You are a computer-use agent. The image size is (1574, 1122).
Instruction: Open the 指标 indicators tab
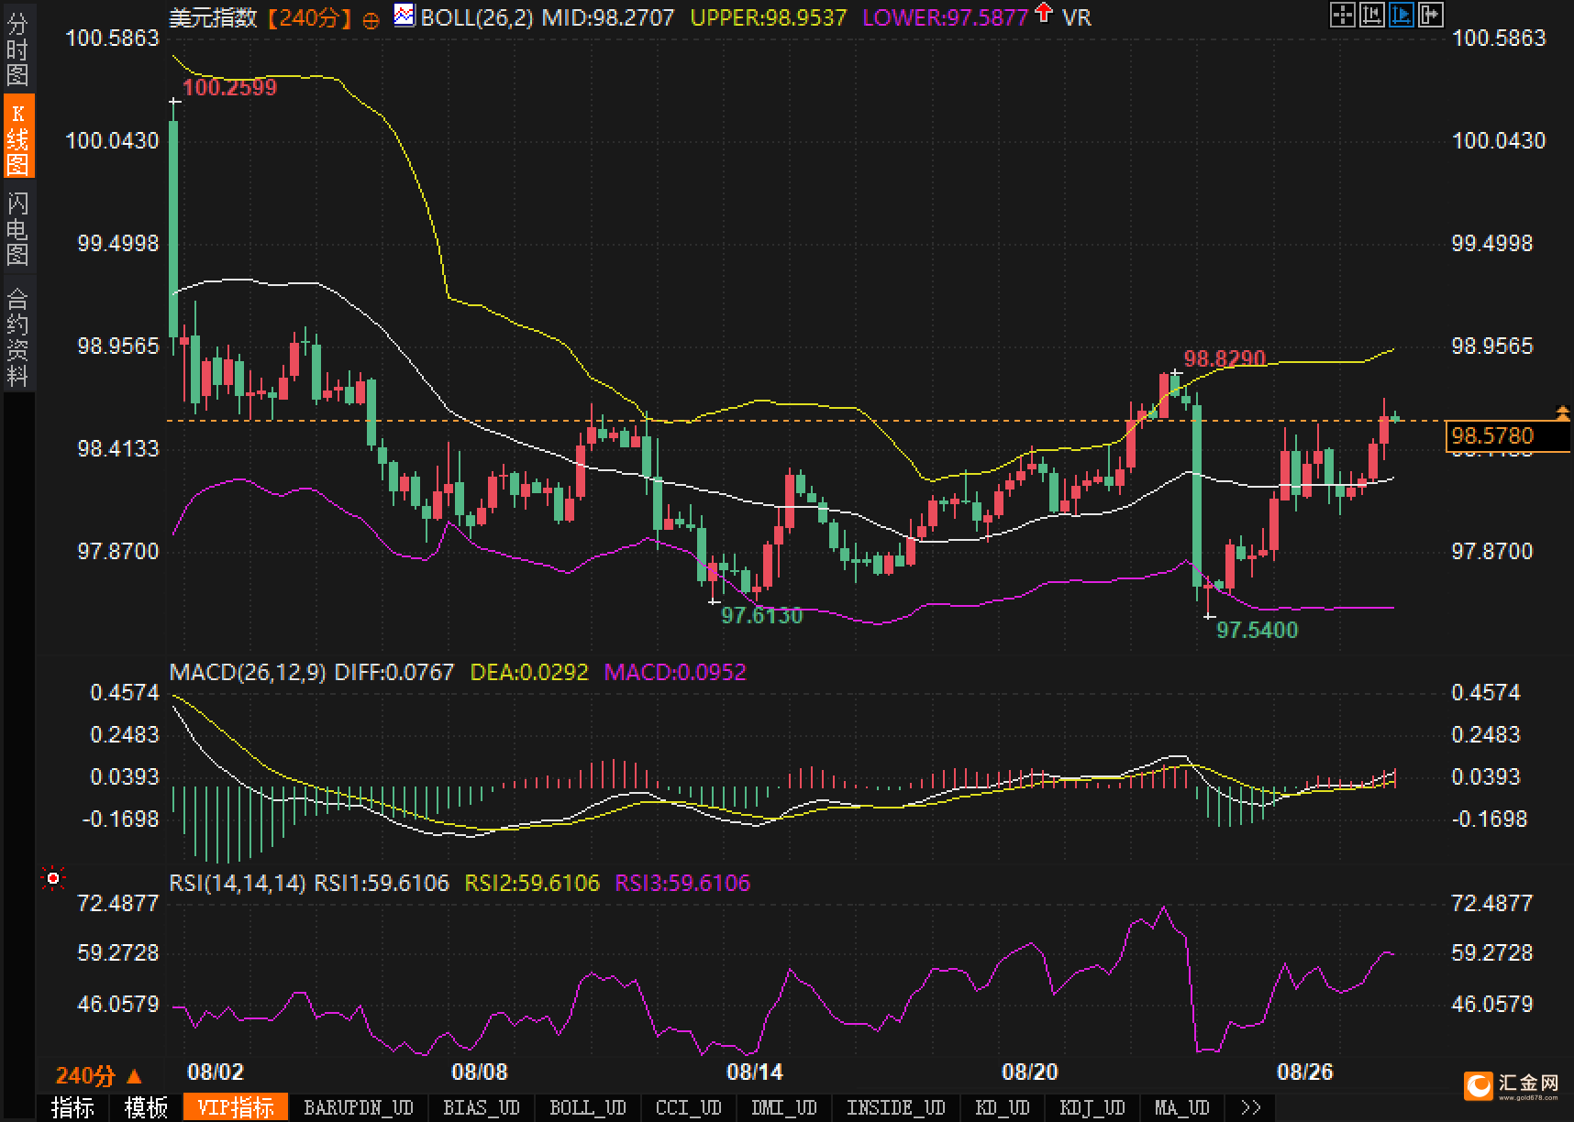click(x=73, y=1107)
